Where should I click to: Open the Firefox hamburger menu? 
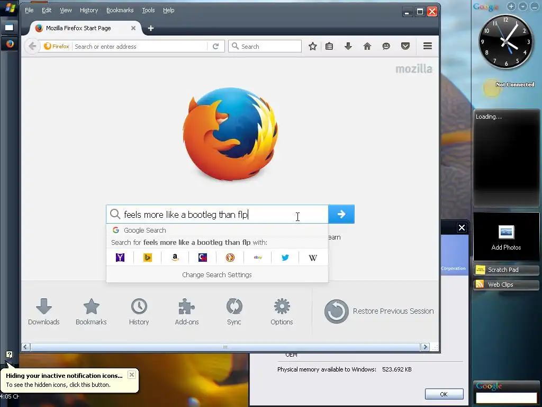(428, 46)
